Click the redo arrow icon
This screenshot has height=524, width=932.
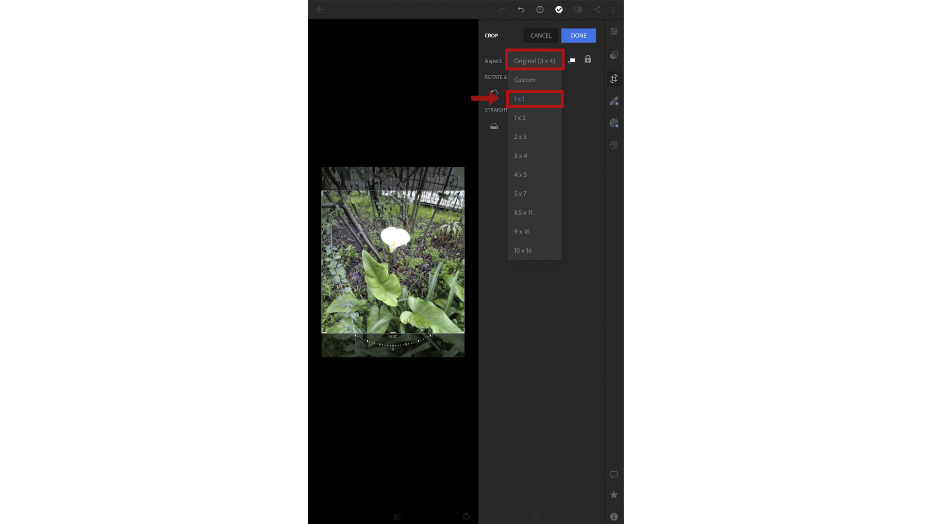[502, 10]
